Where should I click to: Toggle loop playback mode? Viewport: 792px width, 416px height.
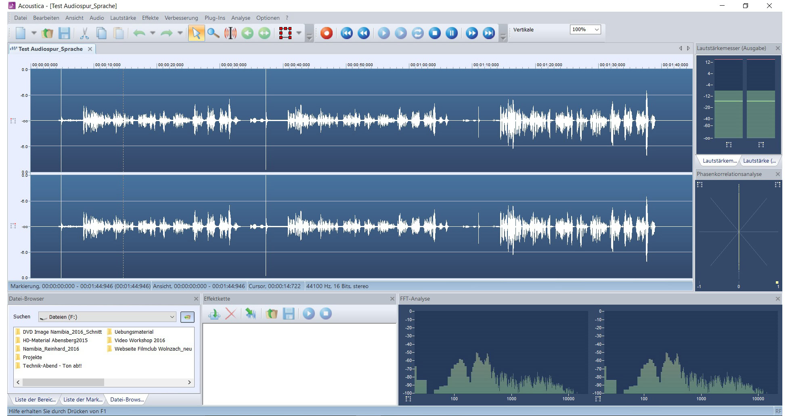(417, 33)
